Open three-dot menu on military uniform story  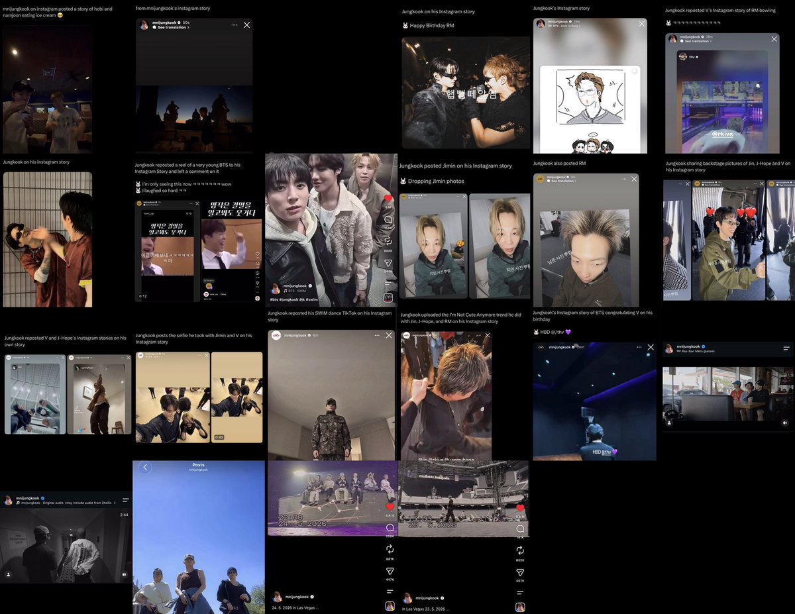click(x=376, y=336)
